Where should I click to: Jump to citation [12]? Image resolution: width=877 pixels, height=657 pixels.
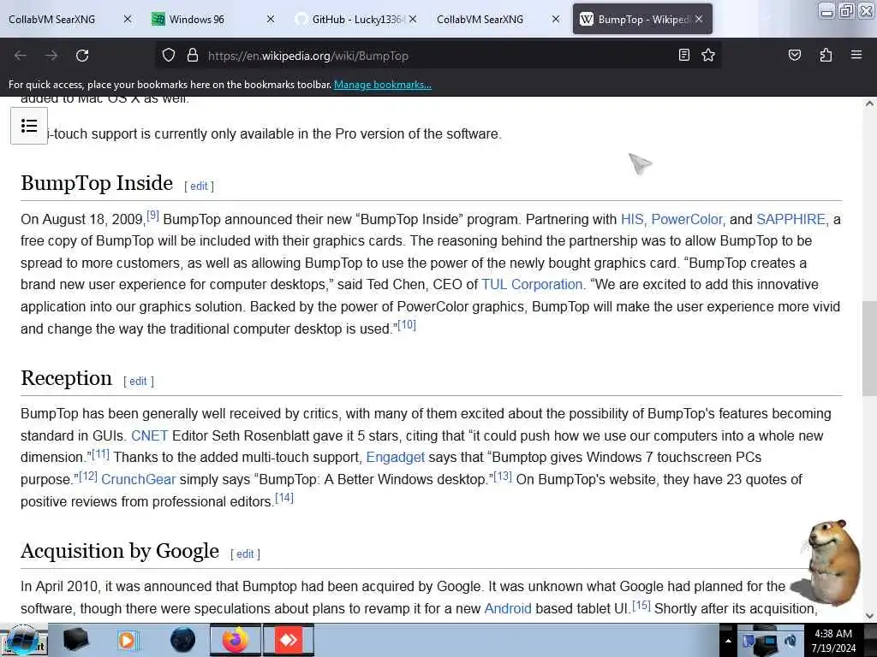click(88, 476)
